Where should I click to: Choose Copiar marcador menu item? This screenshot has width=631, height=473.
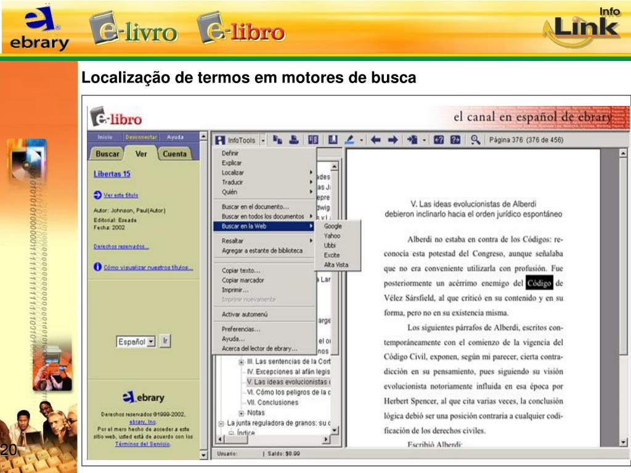click(264, 280)
